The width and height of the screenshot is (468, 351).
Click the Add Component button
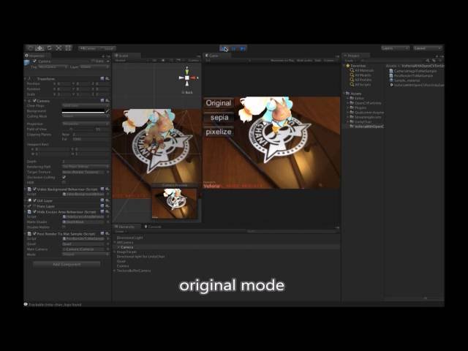pos(67,264)
